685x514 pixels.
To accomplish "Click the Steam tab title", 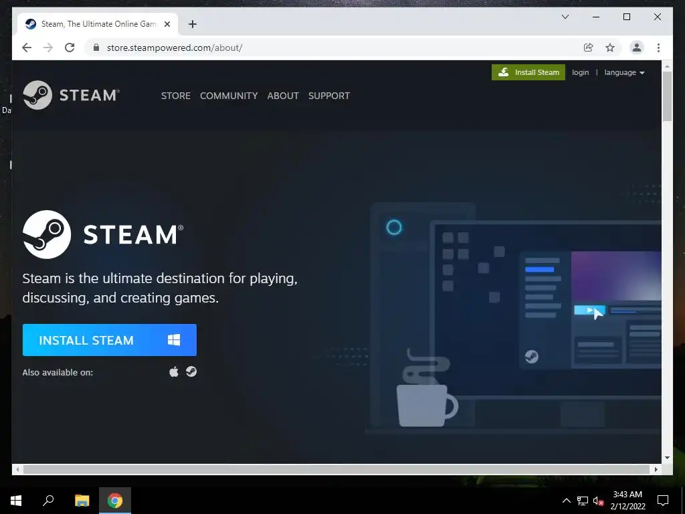I will [98, 24].
